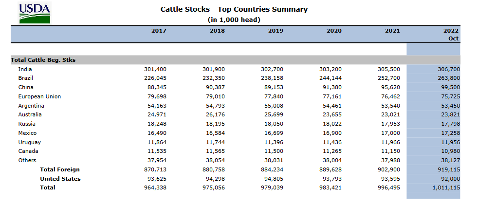Click the Brazil row label

26,78
